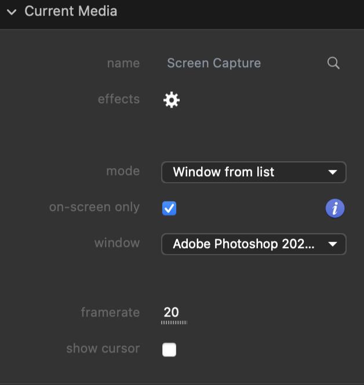The height and width of the screenshot is (385, 364).
Task: Enable the show cursor checkbox
Action: click(x=169, y=350)
